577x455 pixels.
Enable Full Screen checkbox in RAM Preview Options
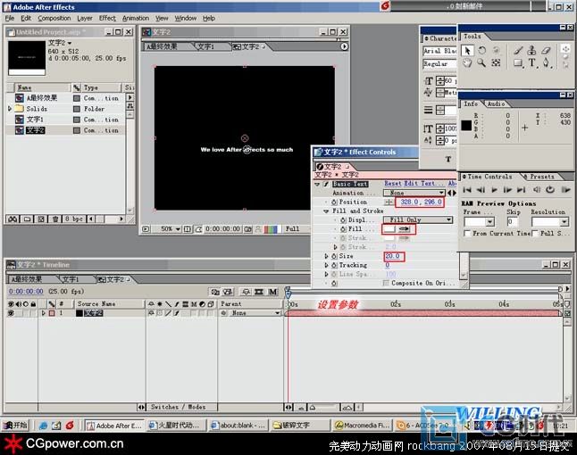535,234
